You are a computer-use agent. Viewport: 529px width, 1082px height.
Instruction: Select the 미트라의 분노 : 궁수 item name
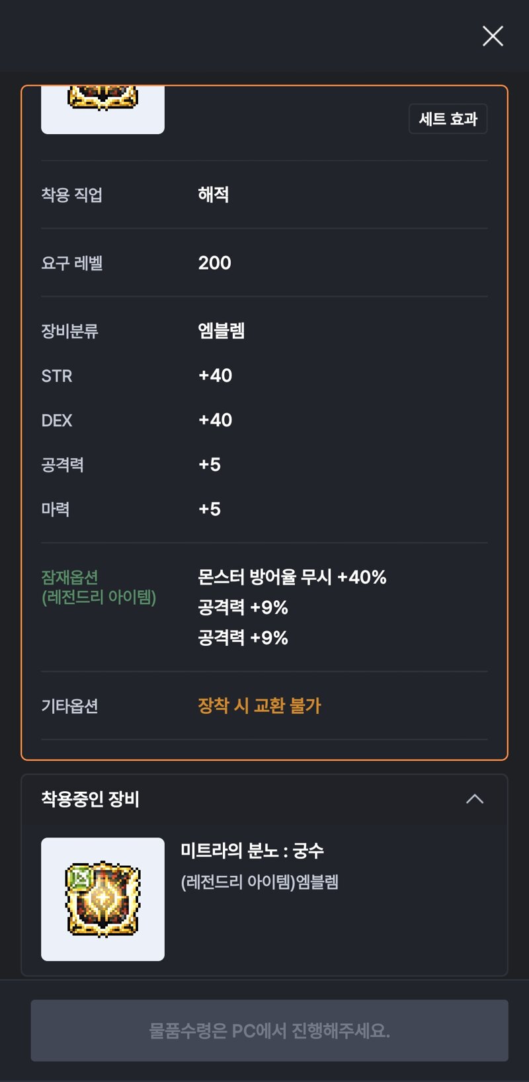click(x=252, y=851)
